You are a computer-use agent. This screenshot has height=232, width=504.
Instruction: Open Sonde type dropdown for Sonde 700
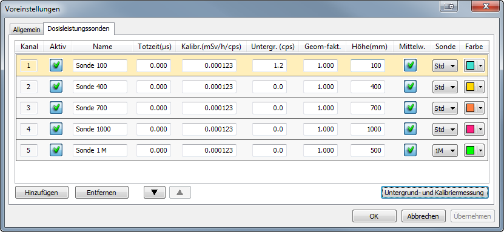click(445, 108)
